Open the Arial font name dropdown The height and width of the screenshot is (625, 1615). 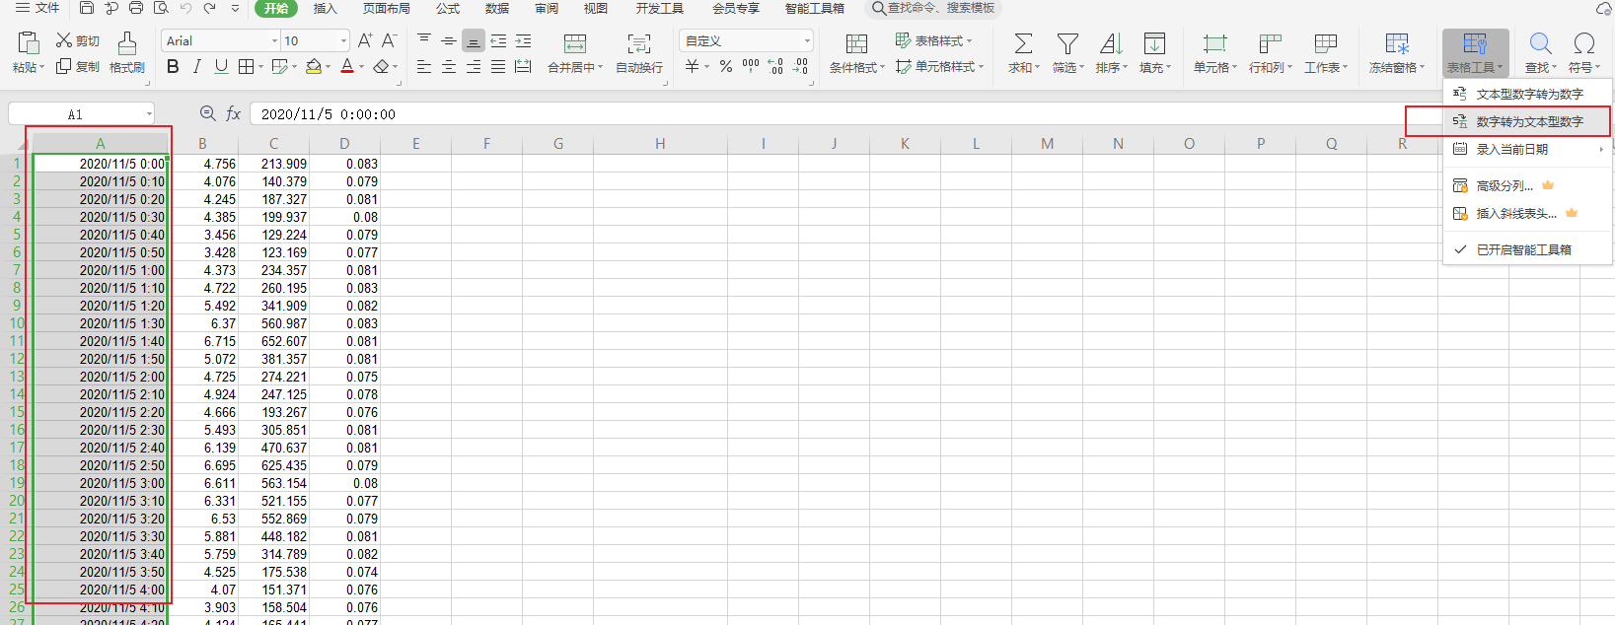[x=274, y=40]
